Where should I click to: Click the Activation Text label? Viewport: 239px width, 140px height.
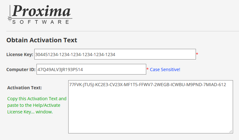25,88
